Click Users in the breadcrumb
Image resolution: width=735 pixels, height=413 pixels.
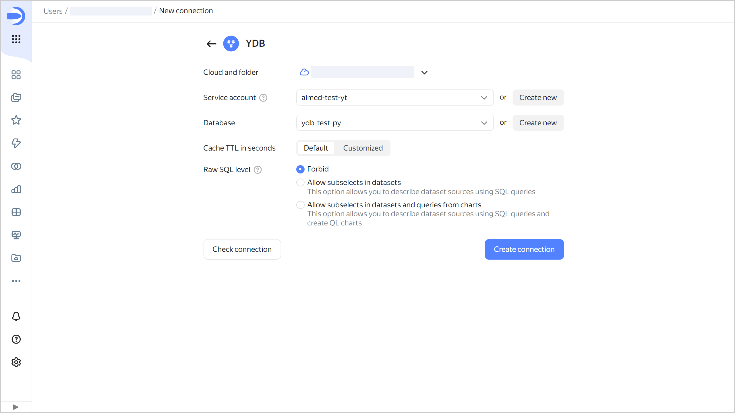tap(53, 11)
